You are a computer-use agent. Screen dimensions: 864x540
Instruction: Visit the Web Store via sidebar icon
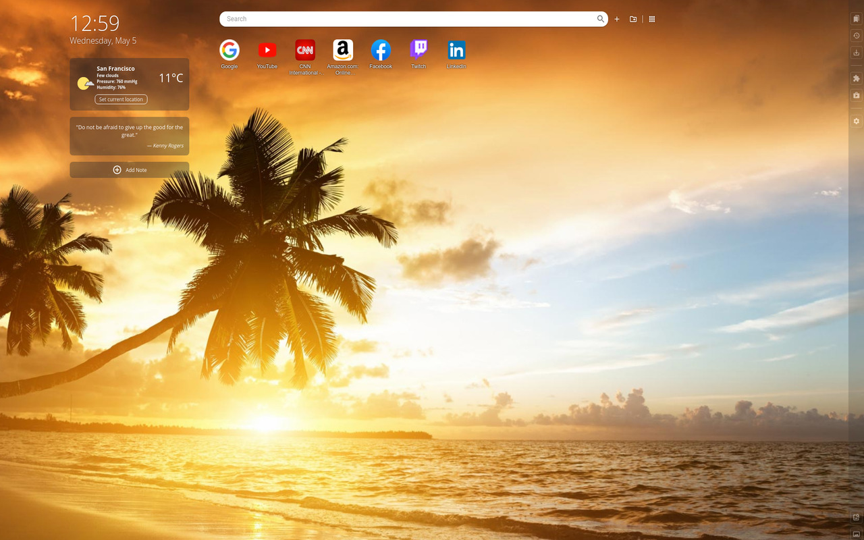point(856,95)
